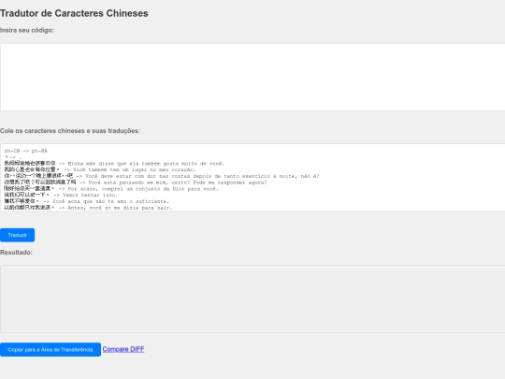Focus the Resultado output text area
Viewport: 505px width, 379px height.
click(x=252, y=299)
